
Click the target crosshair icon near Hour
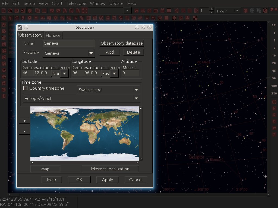pyautogui.click(x=252, y=11)
